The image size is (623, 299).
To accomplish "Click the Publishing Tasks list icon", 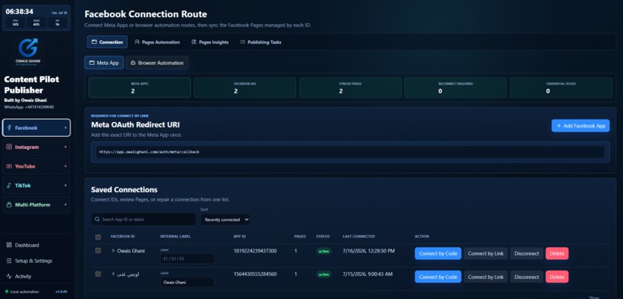I will click(243, 42).
